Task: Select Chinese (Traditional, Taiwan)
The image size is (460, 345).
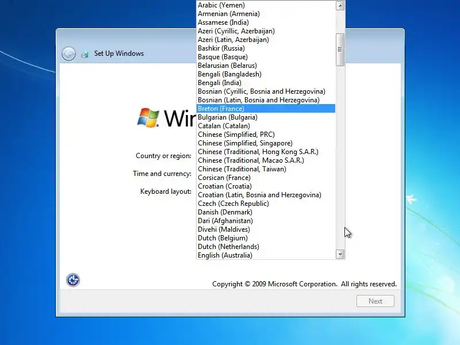Action: click(266, 169)
